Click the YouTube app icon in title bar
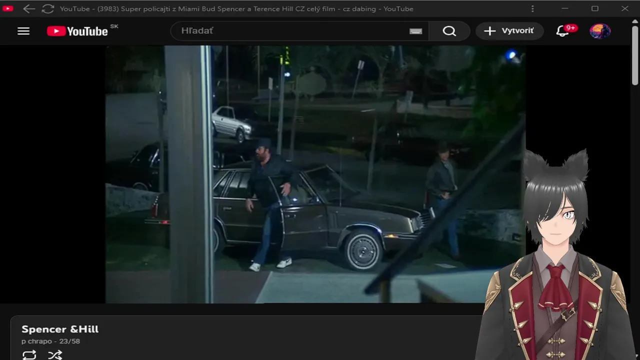Viewport: 640px width, 360px height. (7, 8)
